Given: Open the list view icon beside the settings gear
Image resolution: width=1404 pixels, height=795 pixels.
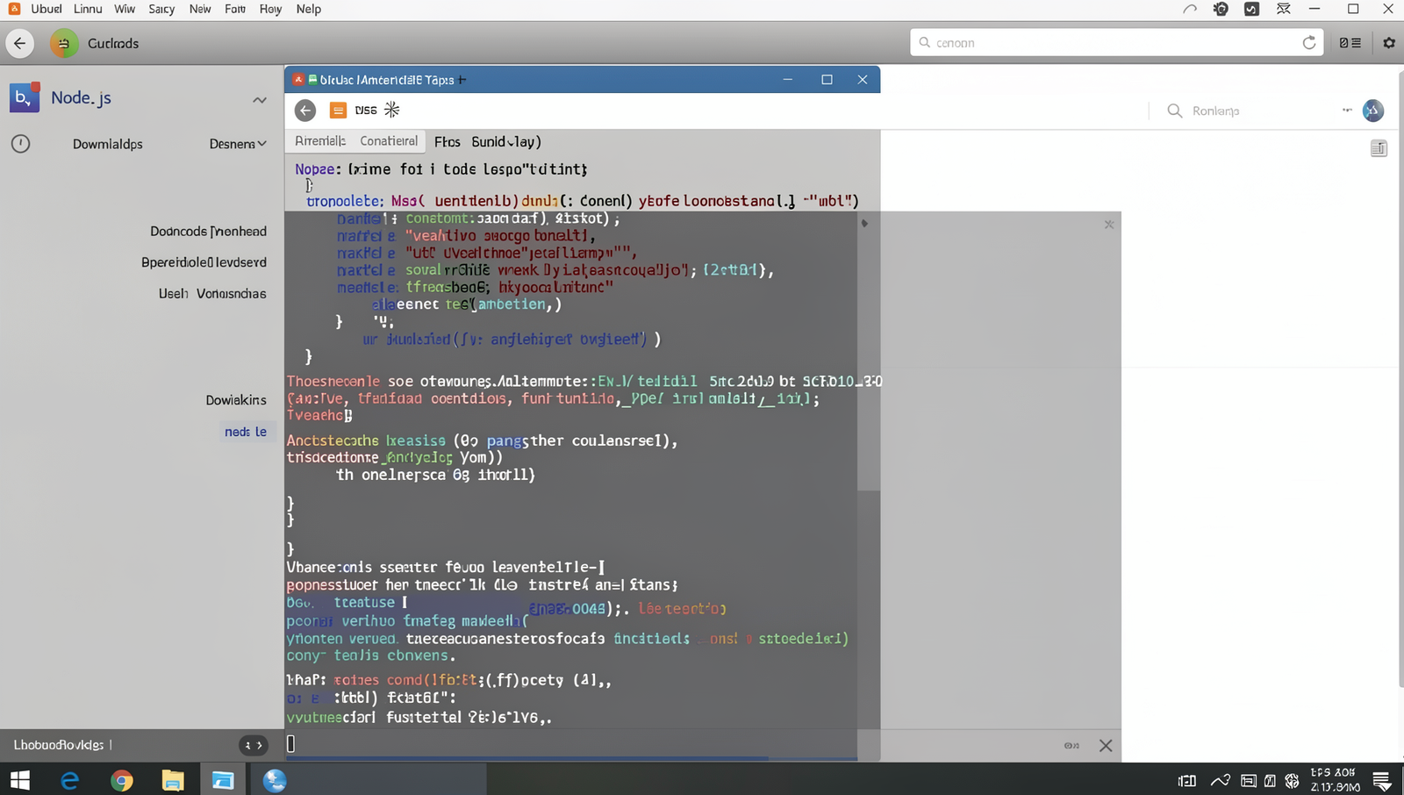Looking at the screenshot, I should pyautogui.click(x=1350, y=43).
